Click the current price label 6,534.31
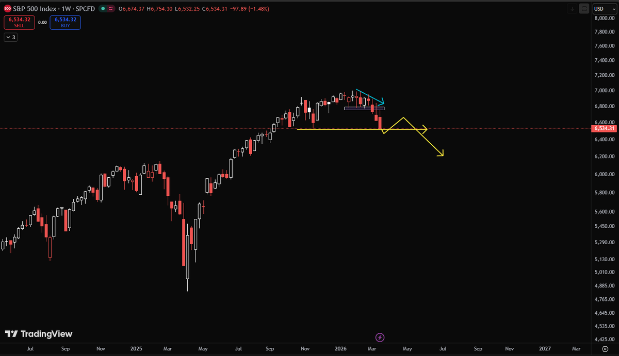Image resolution: width=619 pixels, height=356 pixels. [x=605, y=128]
